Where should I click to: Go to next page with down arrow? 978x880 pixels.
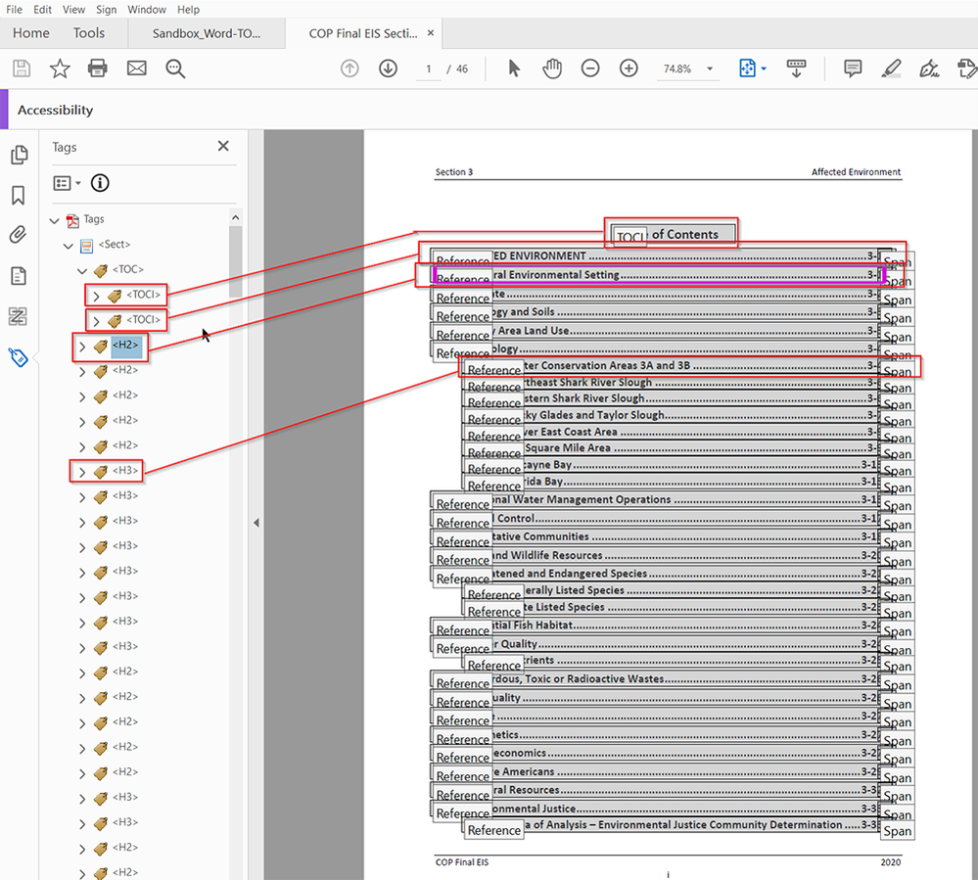(x=388, y=69)
